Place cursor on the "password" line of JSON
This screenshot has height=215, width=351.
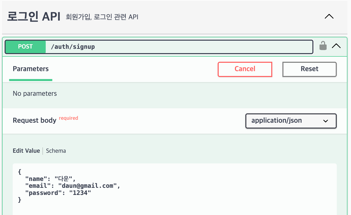(58, 193)
